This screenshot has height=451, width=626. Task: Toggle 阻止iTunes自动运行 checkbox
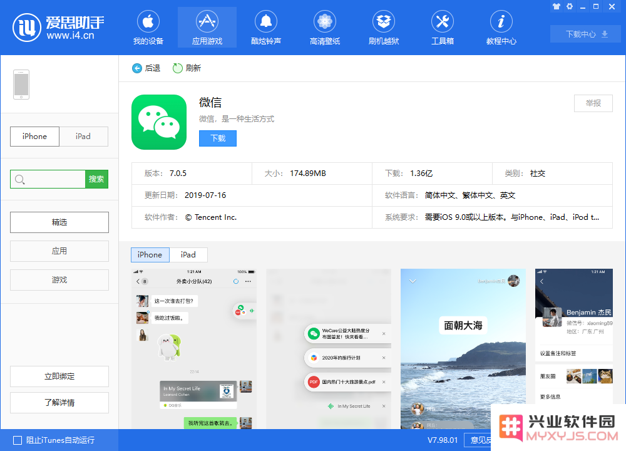pyautogui.click(x=18, y=440)
